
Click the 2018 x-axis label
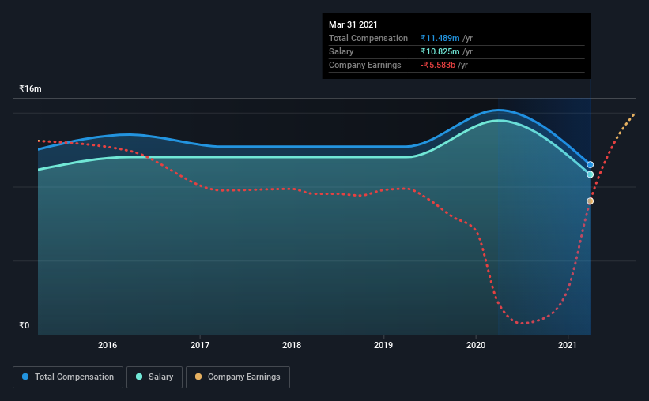(x=292, y=345)
